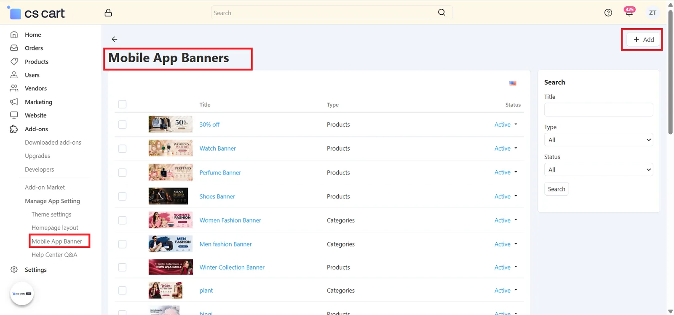Image resolution: width=674 pixels, height=315 pixels.
Task: Click the Website monitor icon
Action: coord(14,115)
